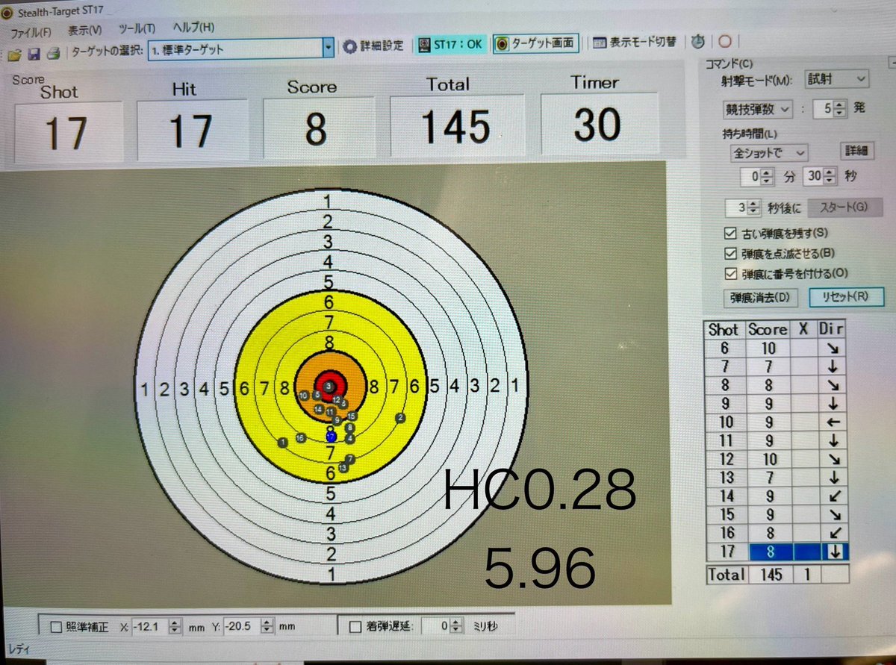
Task: Toggle 古い弾痕を残す(S) checkbox
Action: coord(729,234)
